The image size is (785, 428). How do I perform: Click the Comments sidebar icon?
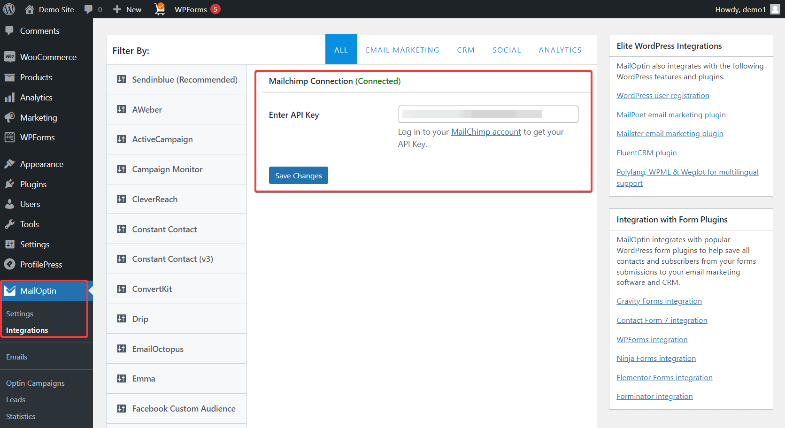[x=9, y=31]
